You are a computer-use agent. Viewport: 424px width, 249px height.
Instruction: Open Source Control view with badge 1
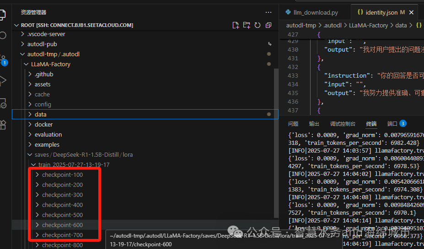[x=3, y=60]
